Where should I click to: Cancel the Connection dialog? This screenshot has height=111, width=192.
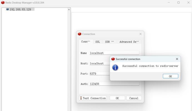pyautogui.click(x=134, y=98)
